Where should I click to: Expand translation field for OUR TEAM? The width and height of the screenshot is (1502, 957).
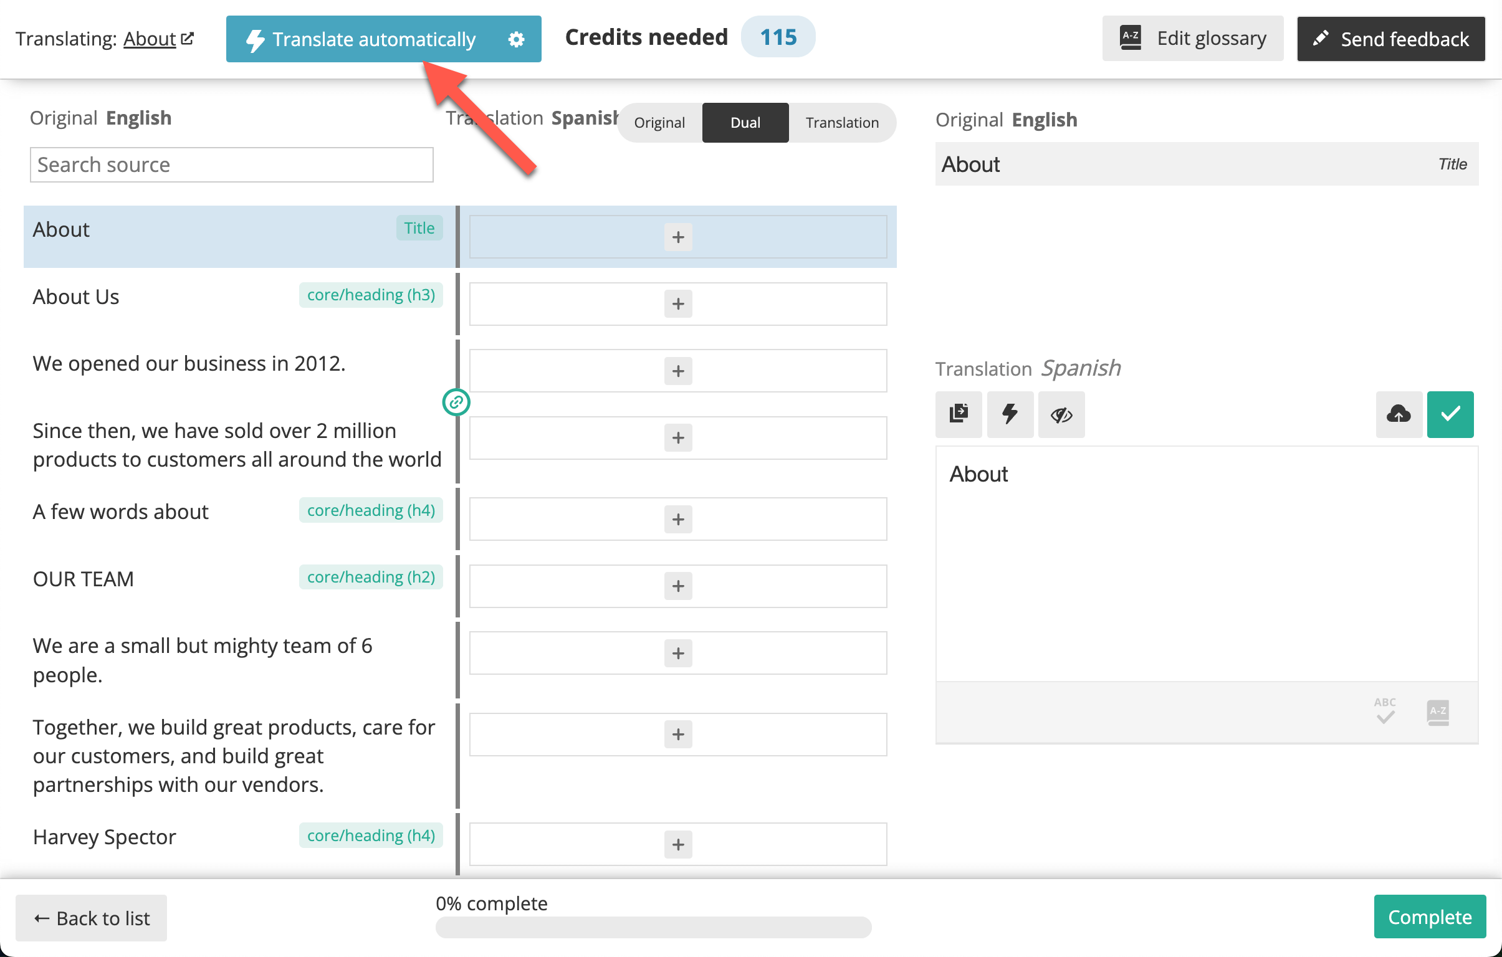(x=678, y=586)
